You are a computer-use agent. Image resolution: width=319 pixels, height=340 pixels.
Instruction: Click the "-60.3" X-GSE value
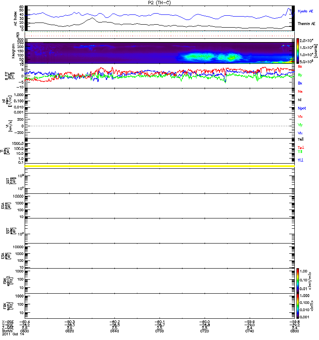[69, 322]
